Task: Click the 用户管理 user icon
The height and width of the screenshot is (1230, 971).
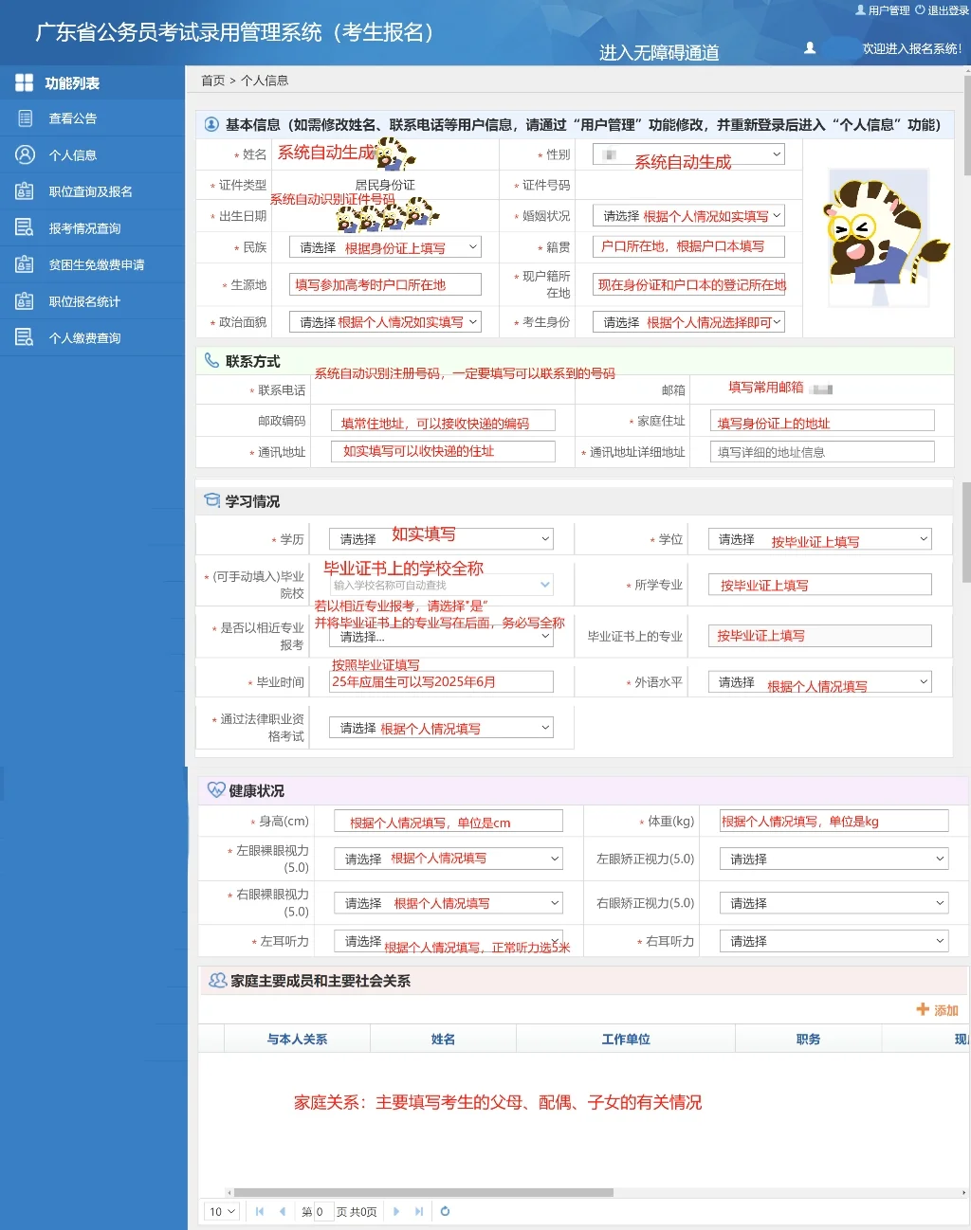Action: pos(862,9)
